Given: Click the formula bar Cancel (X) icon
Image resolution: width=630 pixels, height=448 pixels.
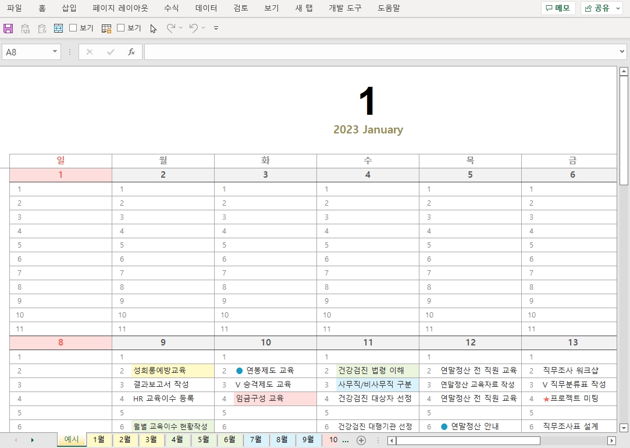Looking at the screenshot, I should (90, 52).
